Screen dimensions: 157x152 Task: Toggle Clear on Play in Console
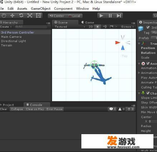click(35, 109)
